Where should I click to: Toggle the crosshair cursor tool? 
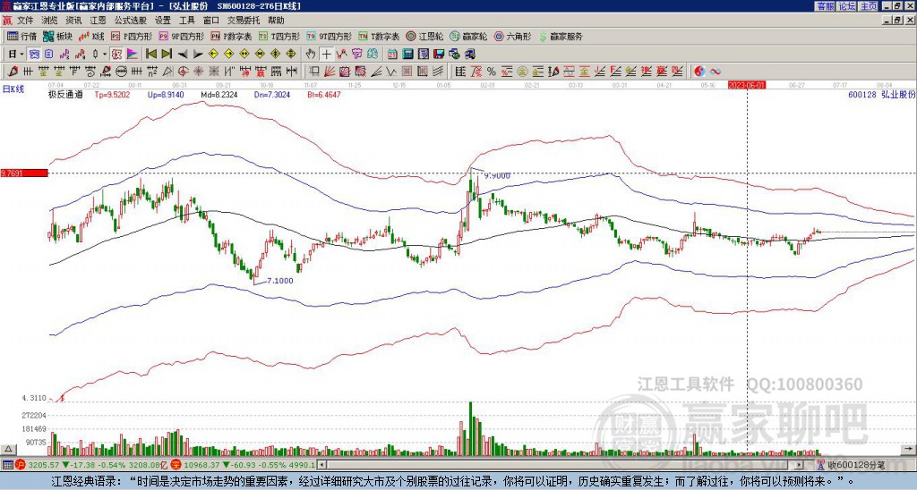coord(326,55)
